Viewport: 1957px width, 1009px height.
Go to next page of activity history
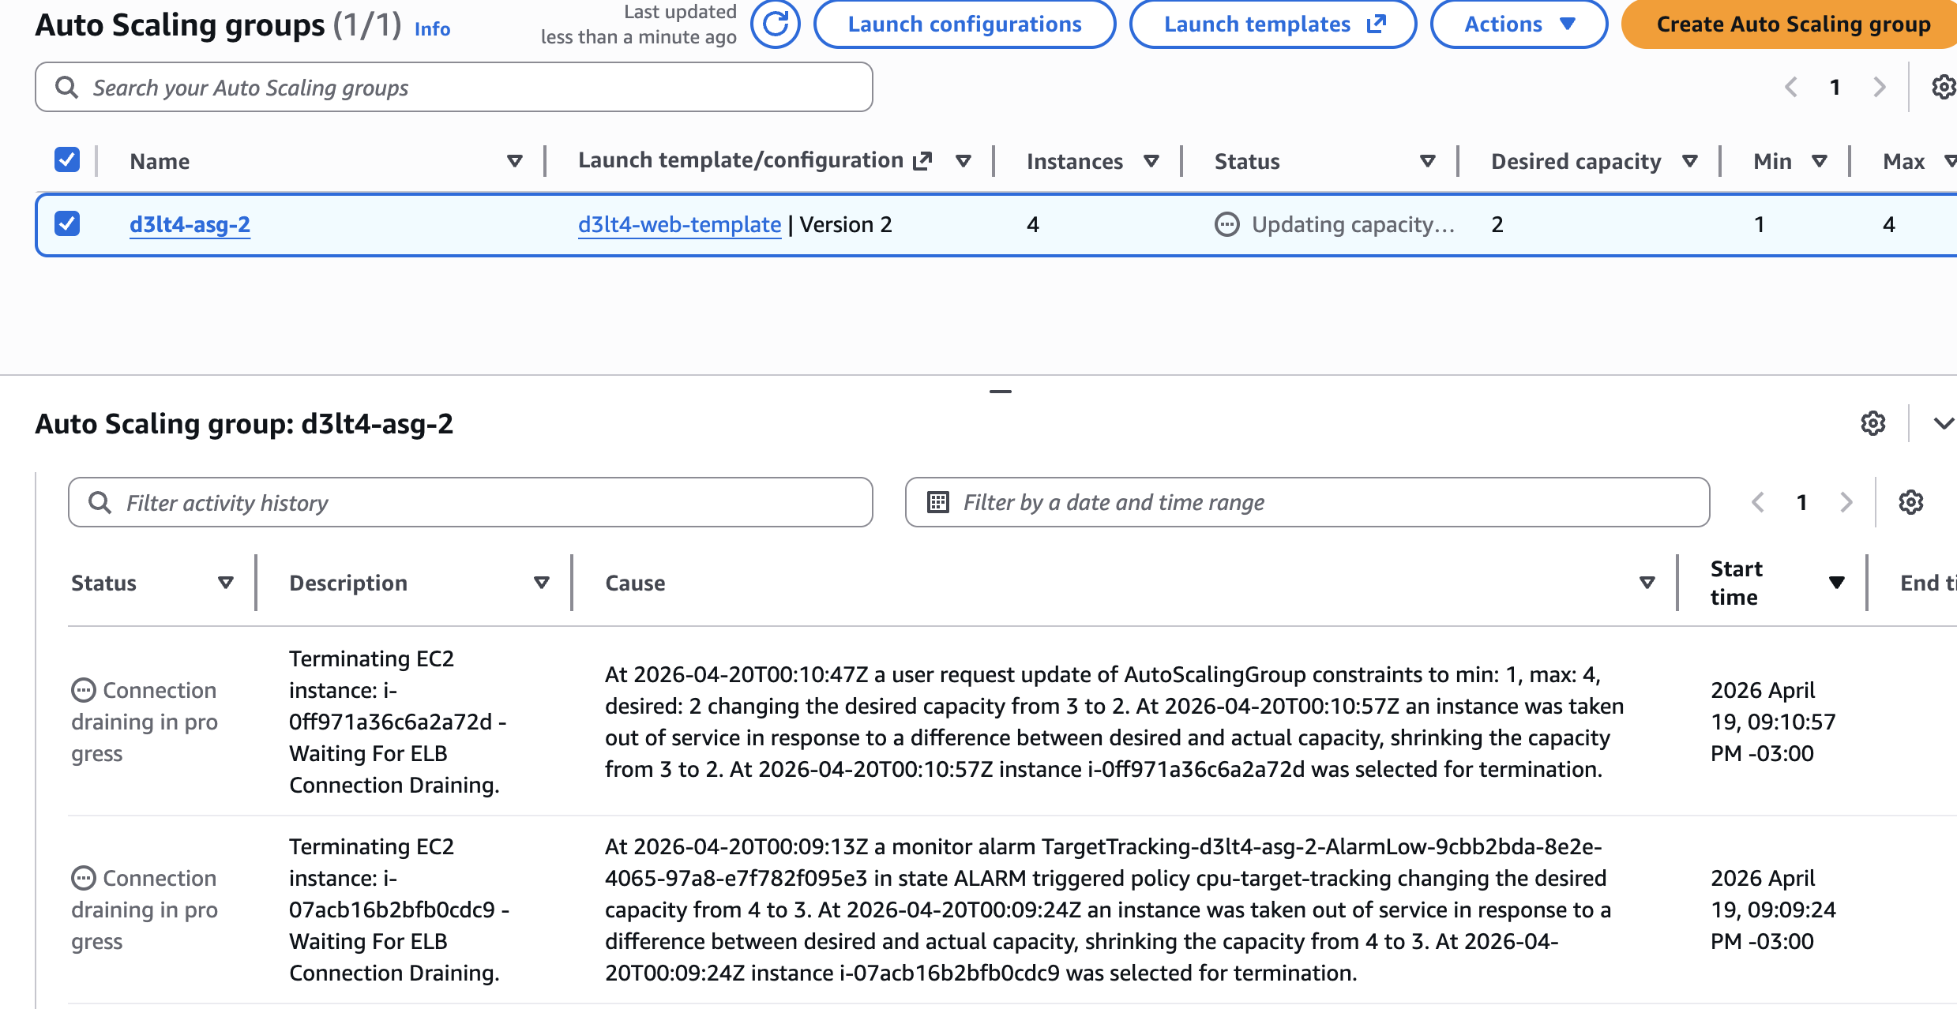tap(1846, 502)
